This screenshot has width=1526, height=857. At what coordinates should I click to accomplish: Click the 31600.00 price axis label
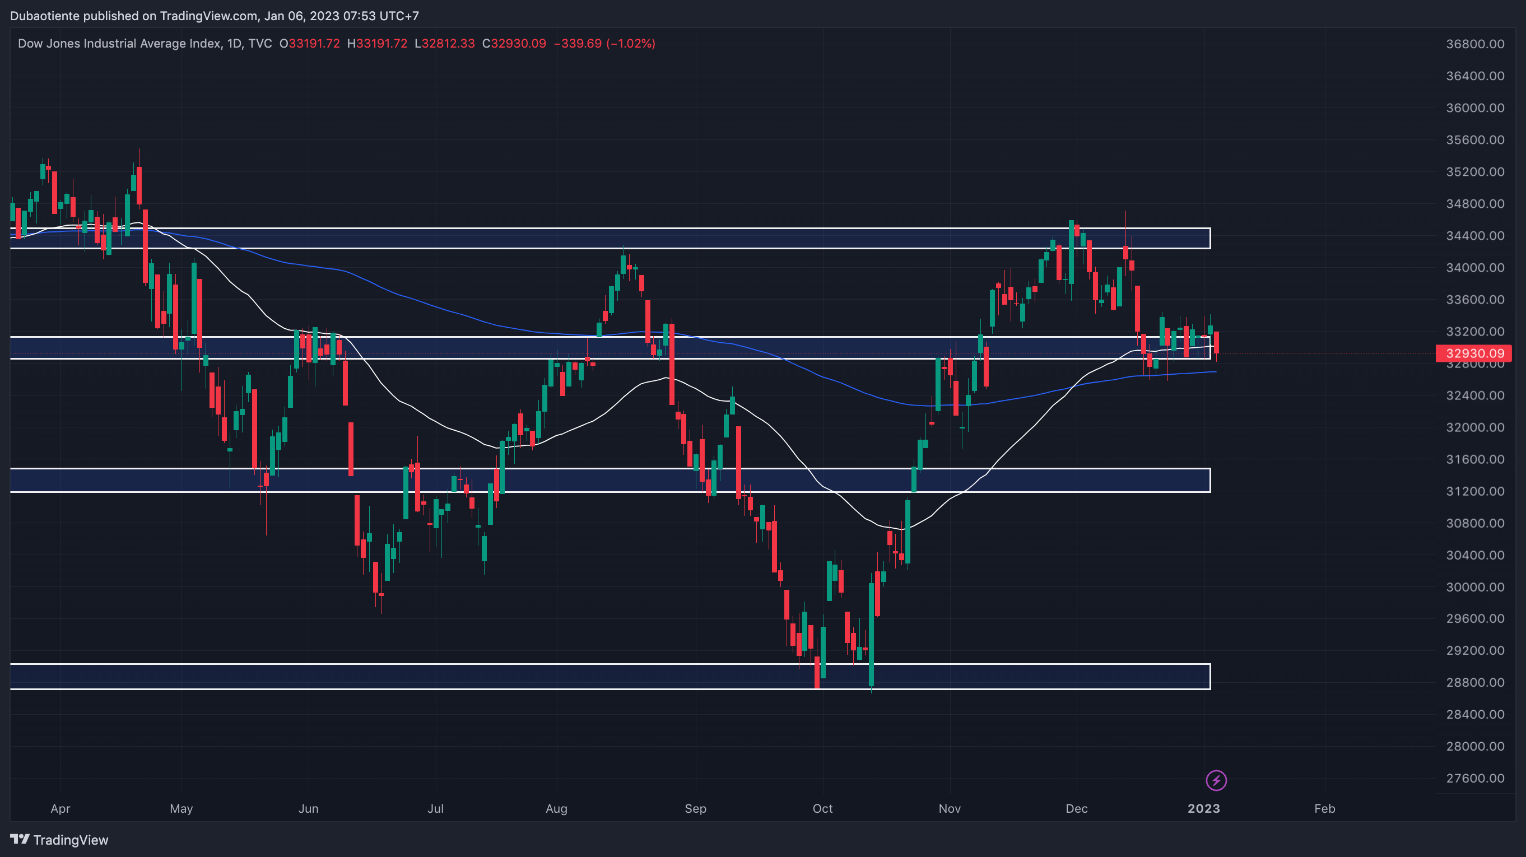tap(1475, 460)
